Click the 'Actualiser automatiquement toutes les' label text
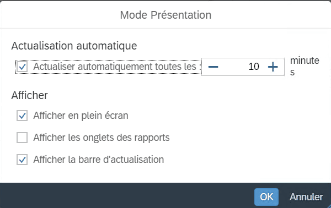 point(115,67)
